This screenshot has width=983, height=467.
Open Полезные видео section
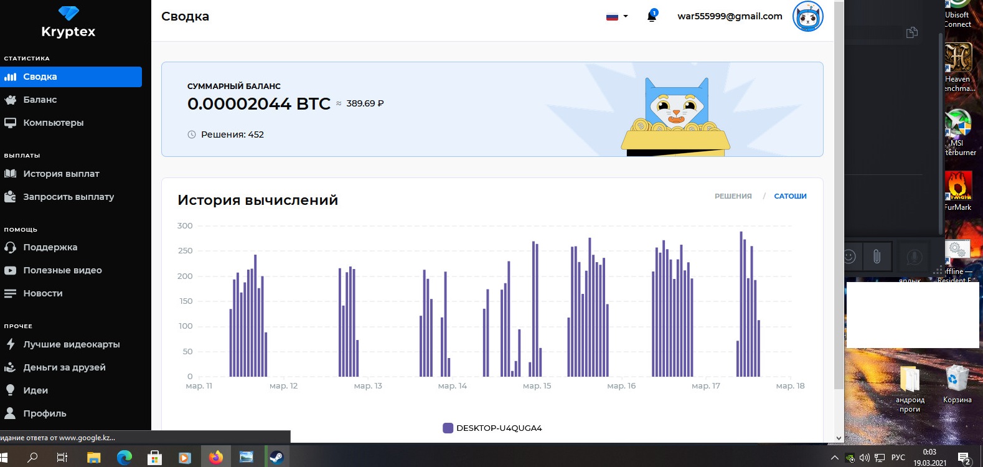62,270
